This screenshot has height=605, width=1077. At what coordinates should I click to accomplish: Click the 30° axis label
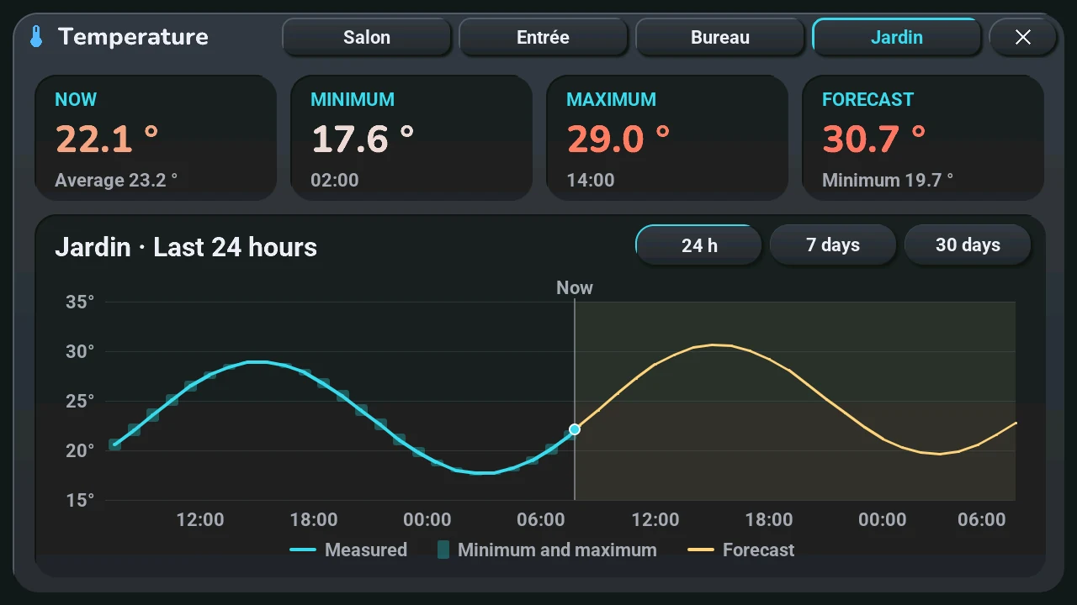click(80, 352)
